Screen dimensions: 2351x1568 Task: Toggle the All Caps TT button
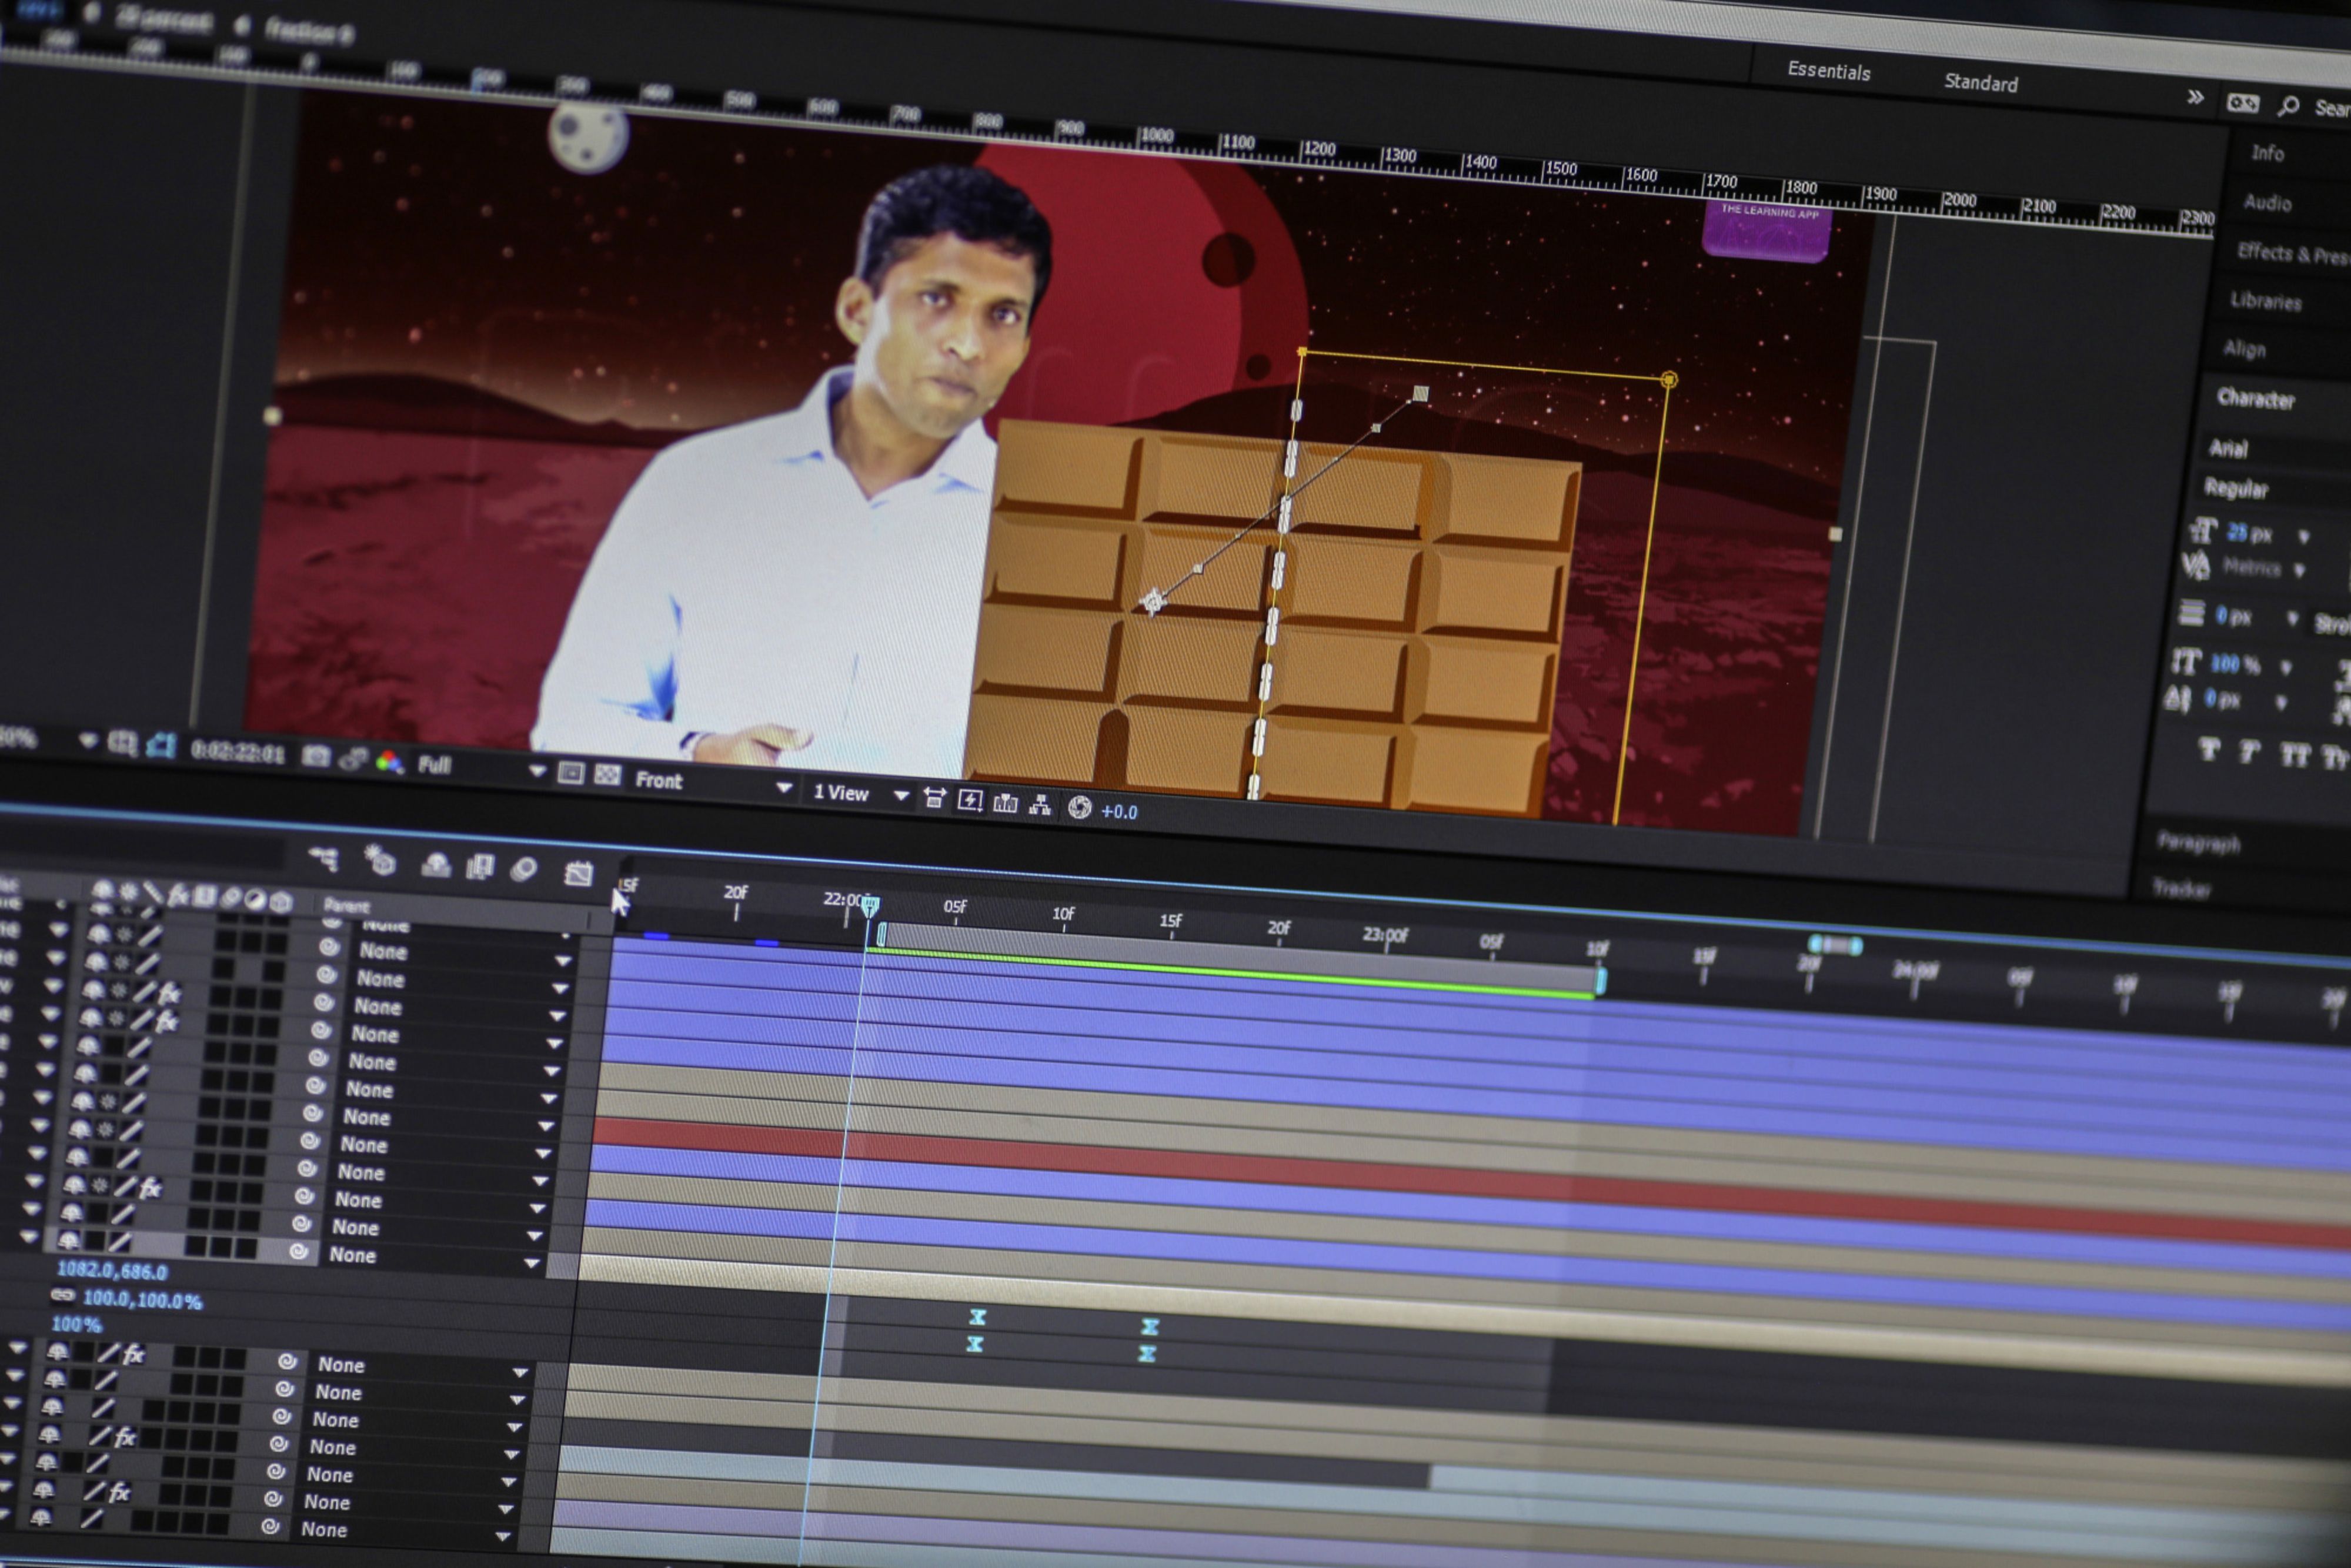pyautogui.click(x=2294, y=755)
